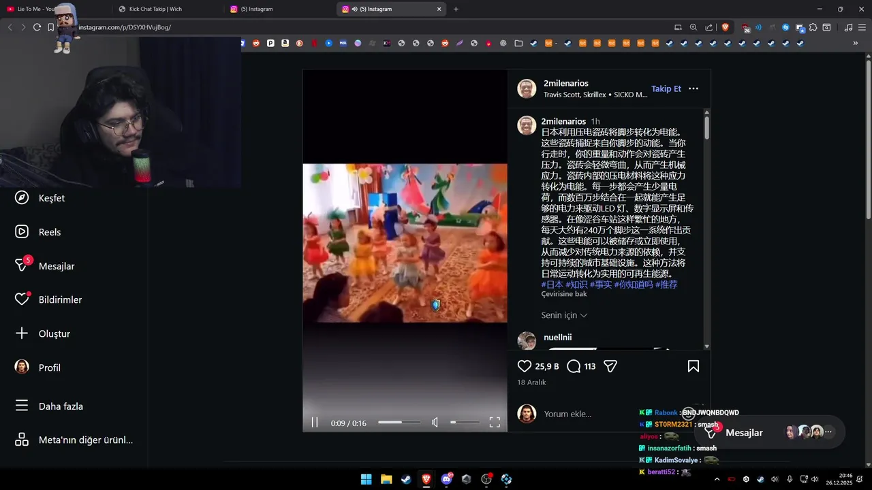The image size is (872, 490).
Task: Click Oluştur to create a post
Action: pos(42,333)
